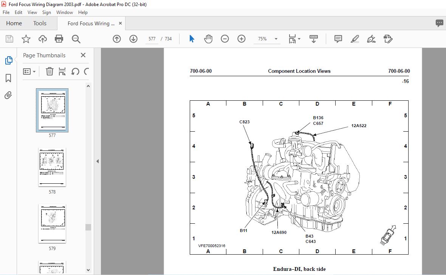
Task: Select the Ford Focus Wiring document tab
Action: 91,23
